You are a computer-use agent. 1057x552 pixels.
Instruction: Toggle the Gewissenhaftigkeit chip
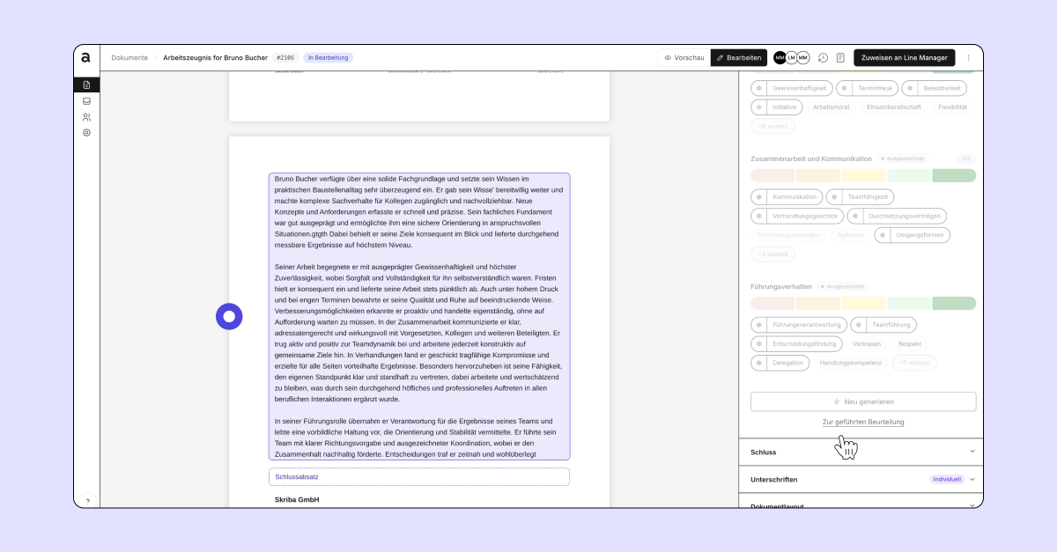tap(791, 88)
